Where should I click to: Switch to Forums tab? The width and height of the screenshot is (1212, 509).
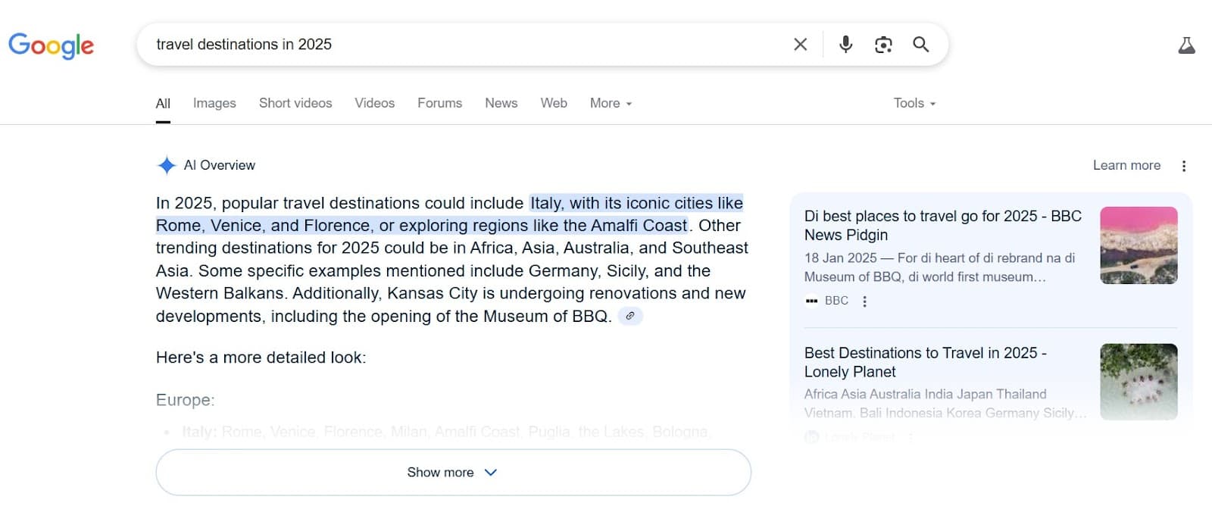pyautogui.click(x=439, y=103)
